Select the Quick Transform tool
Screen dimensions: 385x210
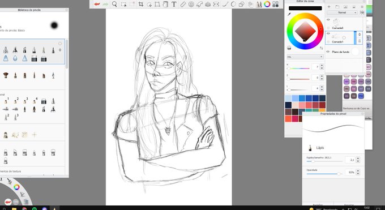pos(149,4)
